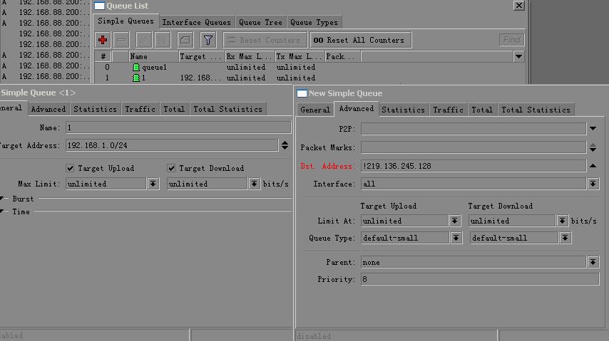Open the Queue List window icon
The image size is (609, 341).
[x=99, y=6]
